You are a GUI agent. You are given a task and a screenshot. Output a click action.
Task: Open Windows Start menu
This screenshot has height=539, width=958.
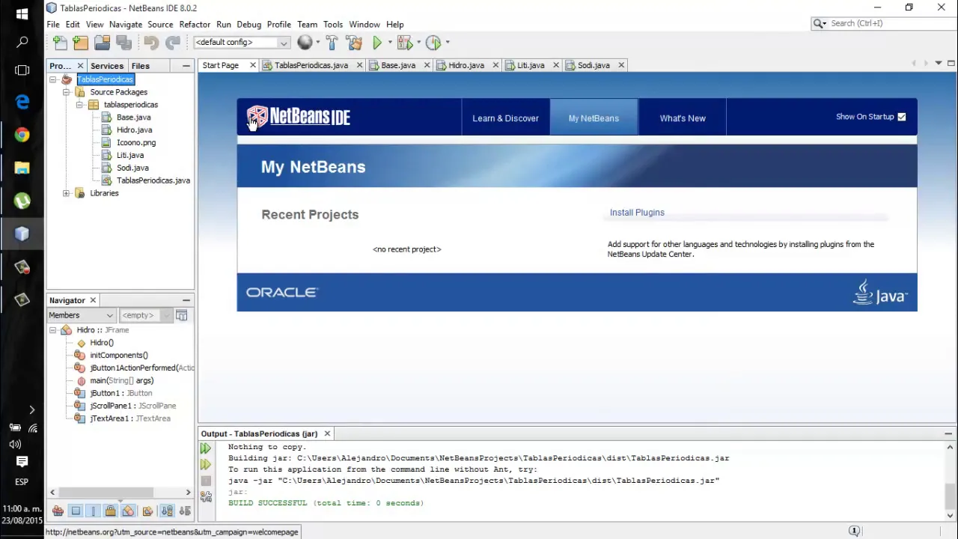pos(22,13)
